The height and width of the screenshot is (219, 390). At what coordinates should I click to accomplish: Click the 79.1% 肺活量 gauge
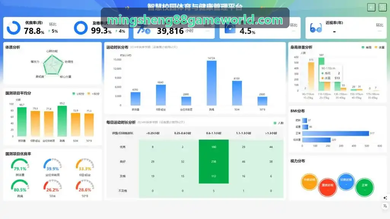click(x=20, y=165)
